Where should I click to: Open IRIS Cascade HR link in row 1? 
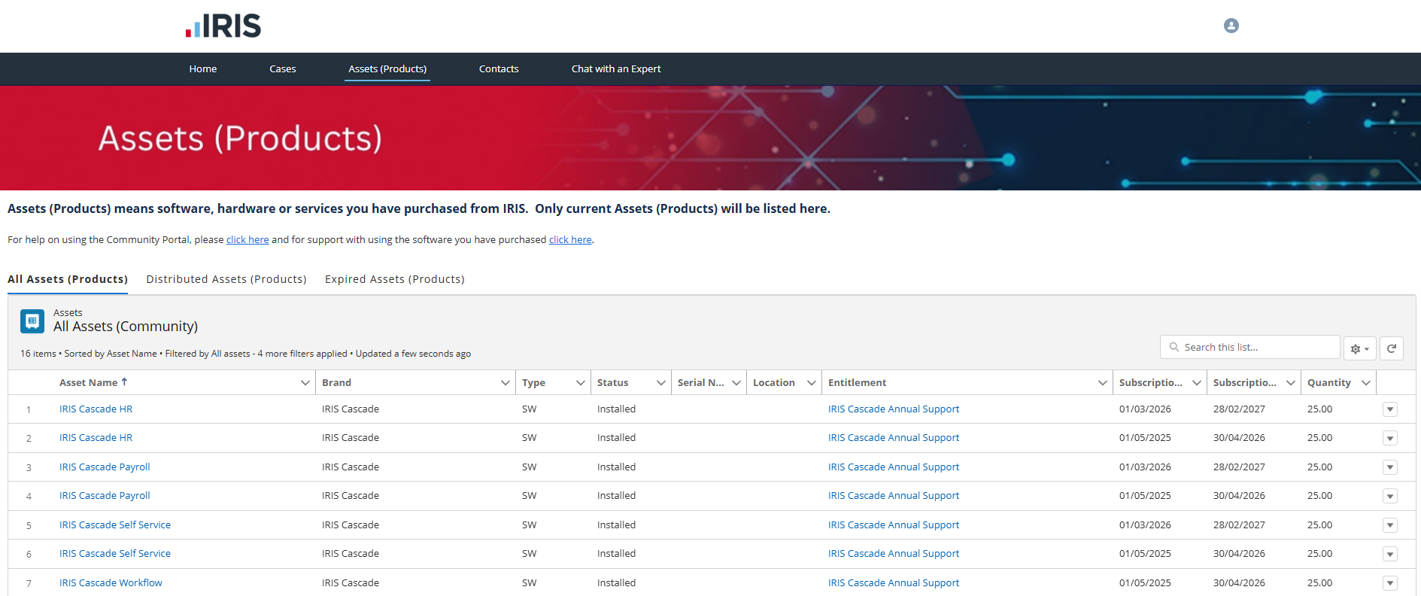coord(96,409)
